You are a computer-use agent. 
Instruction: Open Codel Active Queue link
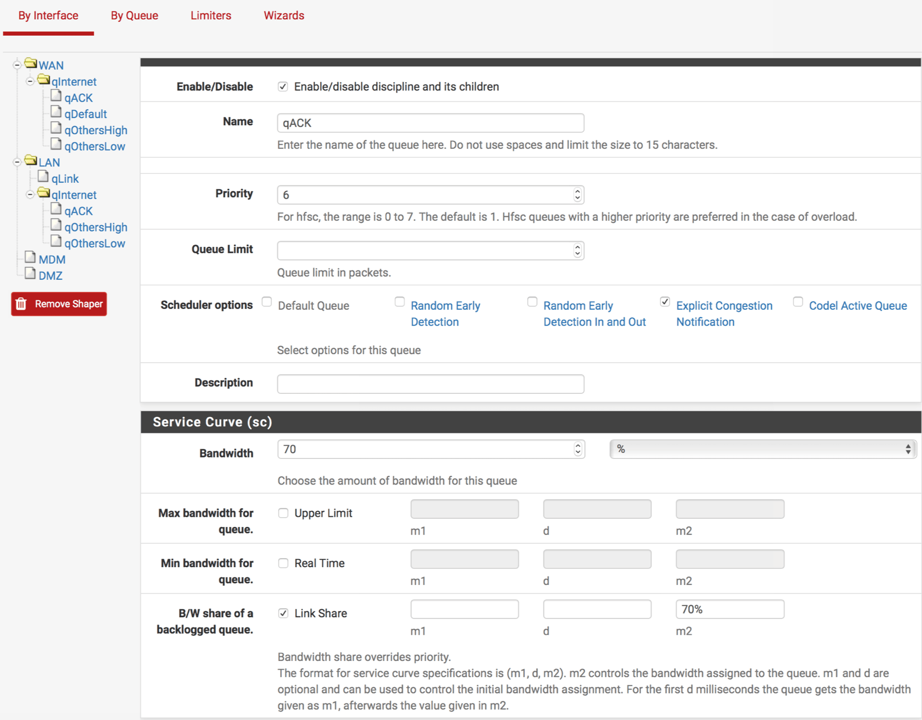[858, 306]
